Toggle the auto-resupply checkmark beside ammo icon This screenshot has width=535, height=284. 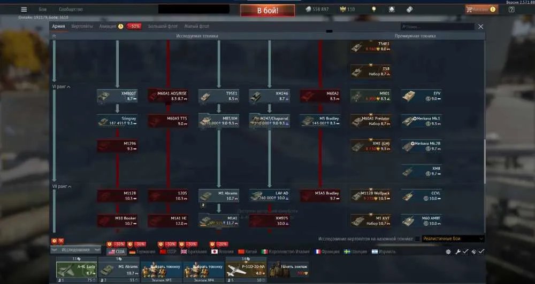click(481, 251)
